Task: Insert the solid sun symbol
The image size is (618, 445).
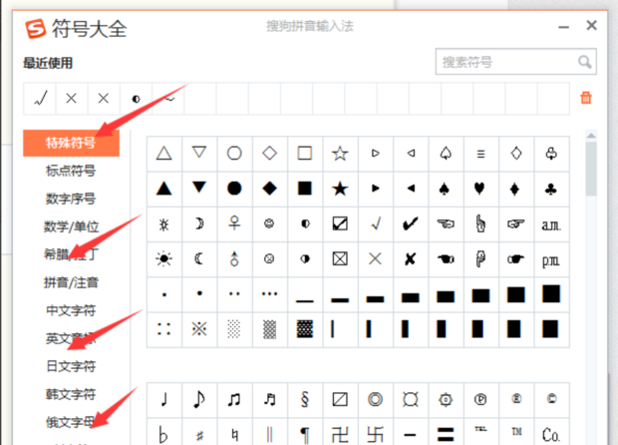Action: coord(163,258)
